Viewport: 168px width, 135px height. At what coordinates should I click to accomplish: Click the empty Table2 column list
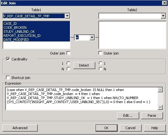coord(132,35)
